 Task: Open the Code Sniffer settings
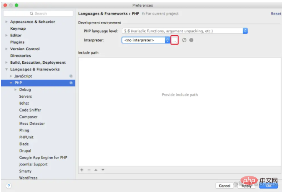point(30,110)
